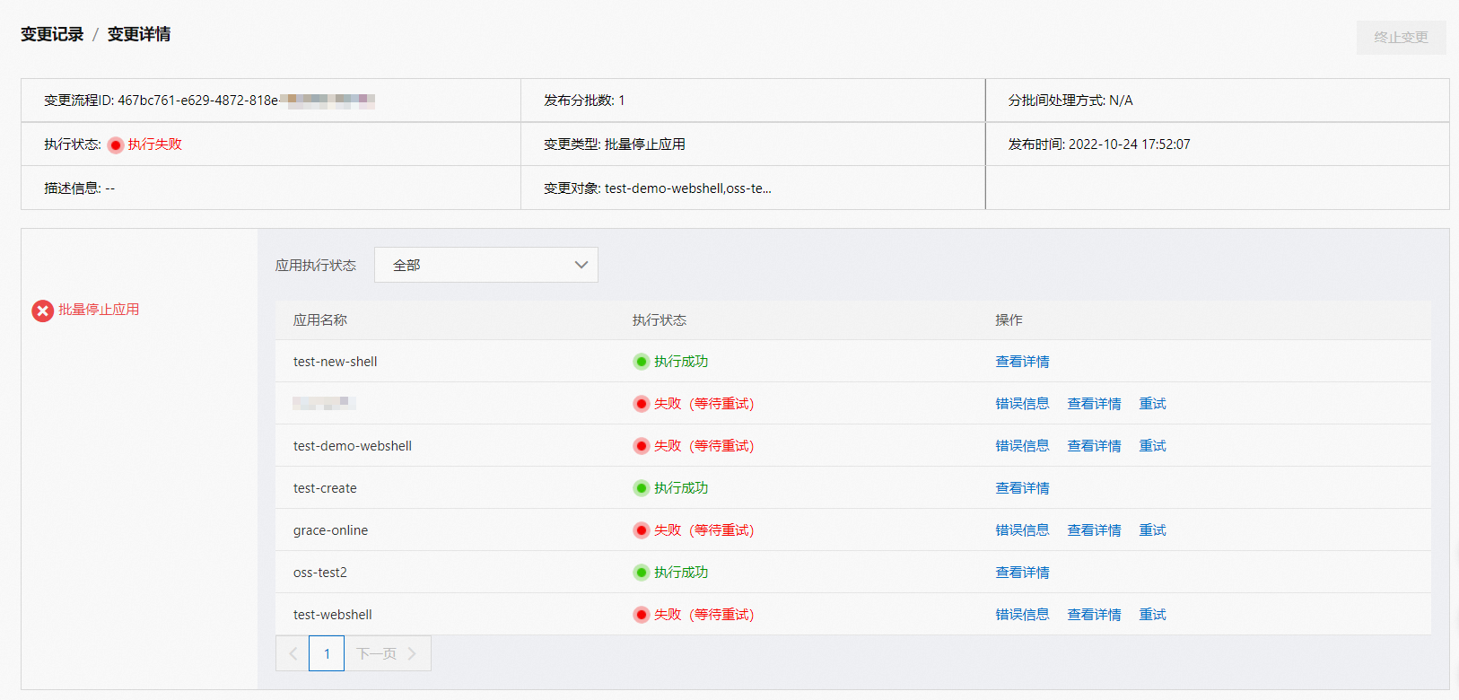Click the green status dot in oss-test2 row

(x=641, y=573)
